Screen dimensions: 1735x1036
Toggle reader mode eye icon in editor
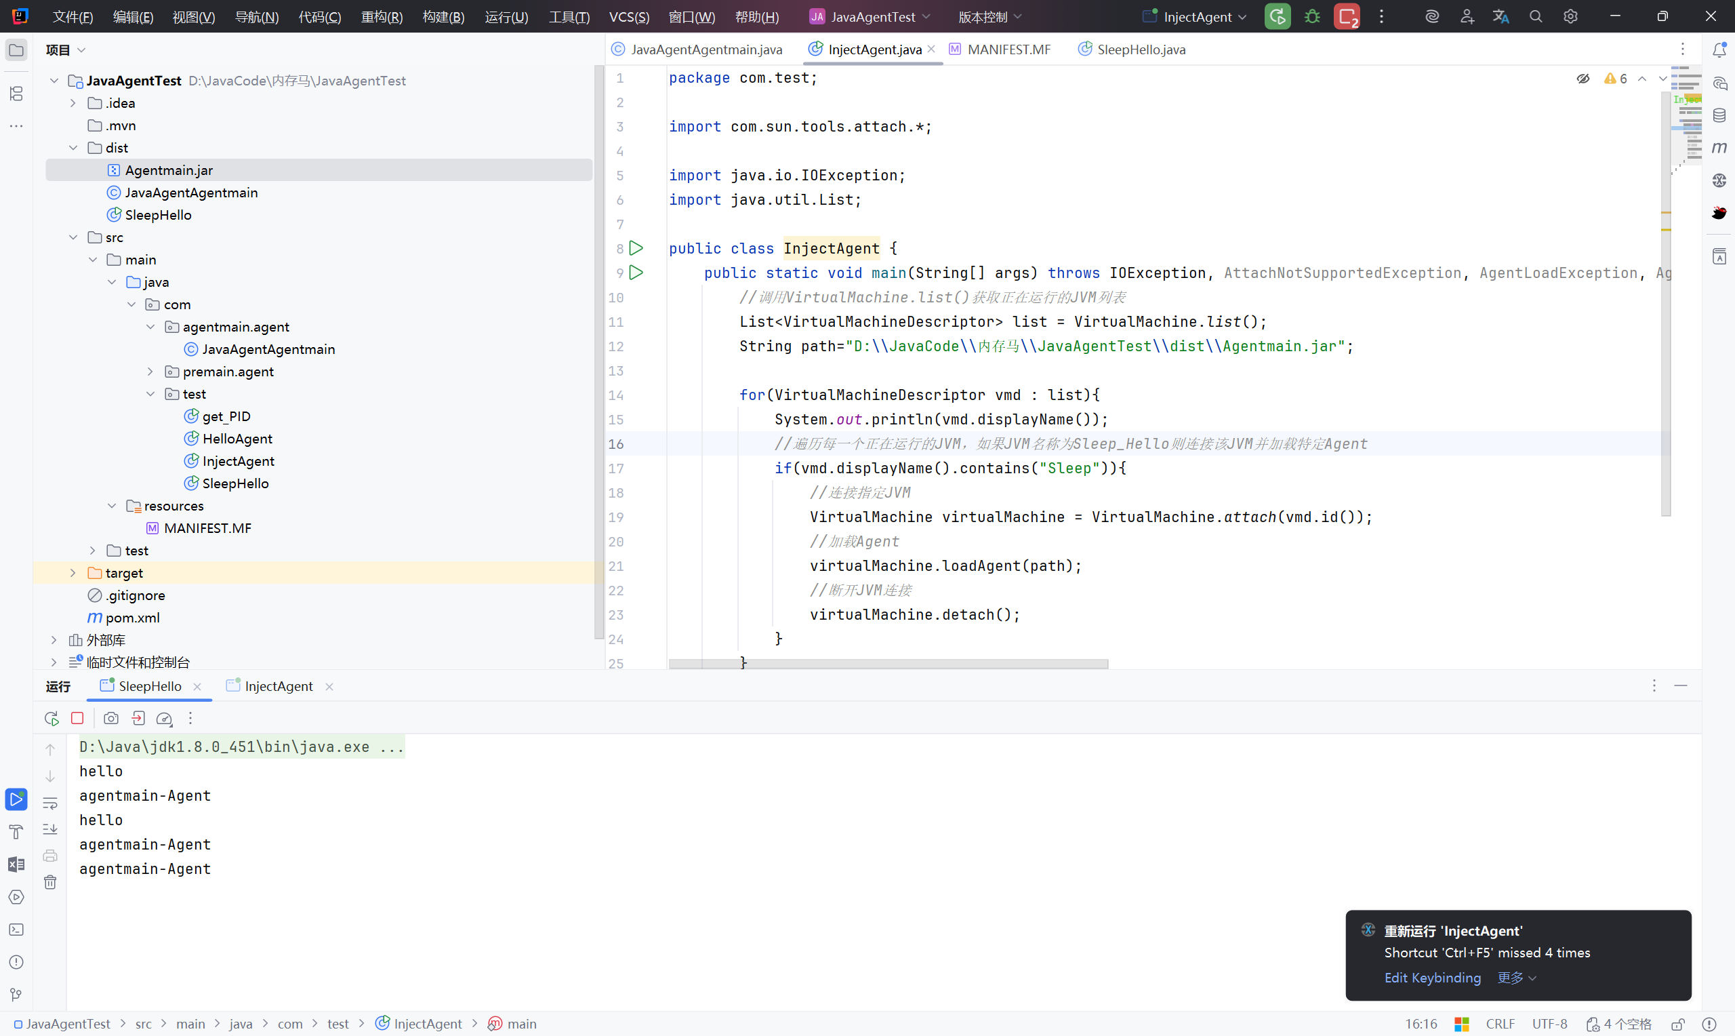pyautogui.click(x=1583, y=79)
